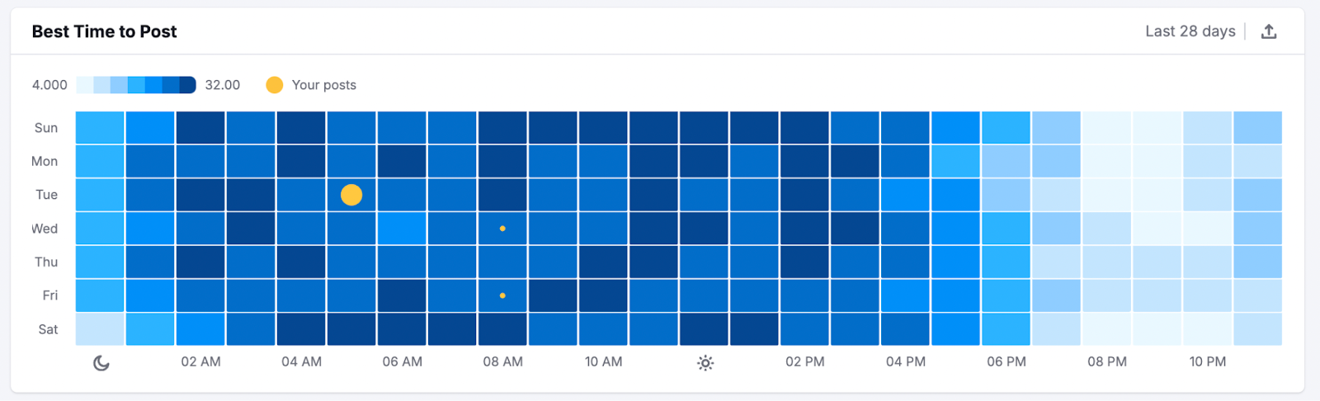Click the darkest blue end of legend scale
Image resolution: width=1320 pixels, height=401 pixels.
point(188,85)
